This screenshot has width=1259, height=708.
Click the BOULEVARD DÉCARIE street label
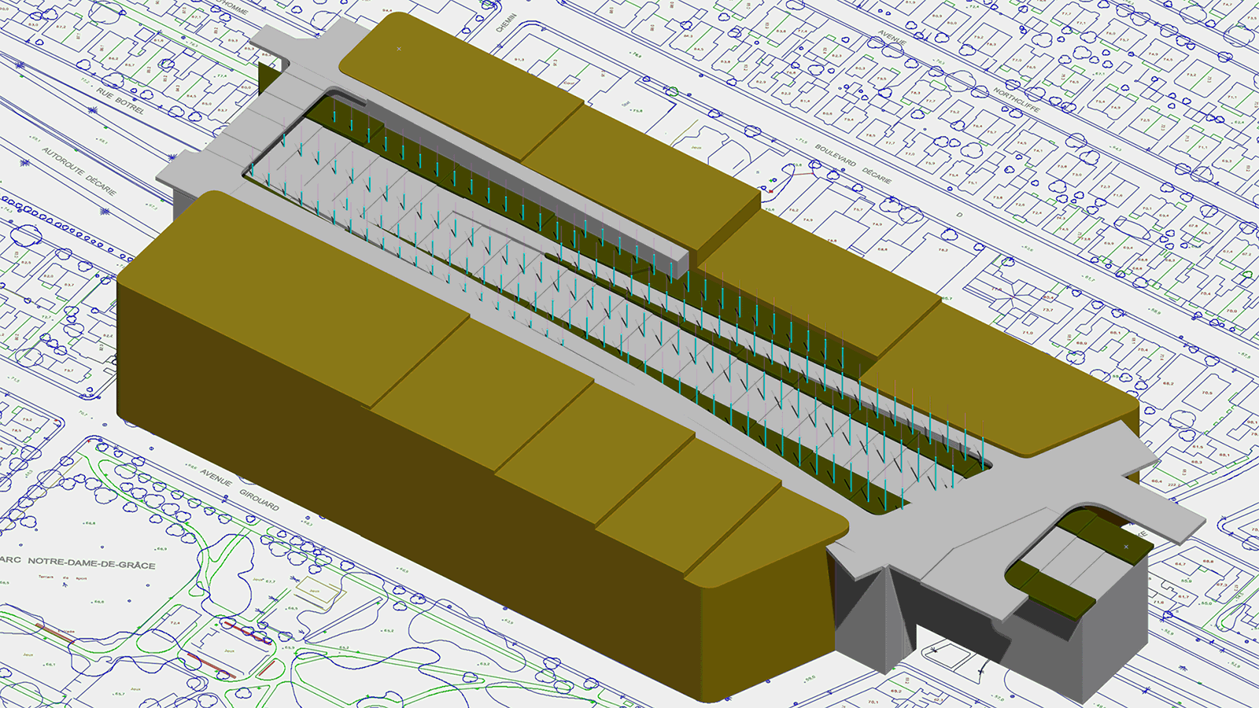click(x=852, y=164)
